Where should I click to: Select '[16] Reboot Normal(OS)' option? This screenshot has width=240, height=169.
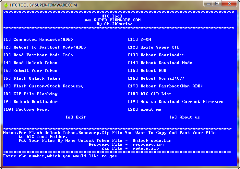coord(156,78)
